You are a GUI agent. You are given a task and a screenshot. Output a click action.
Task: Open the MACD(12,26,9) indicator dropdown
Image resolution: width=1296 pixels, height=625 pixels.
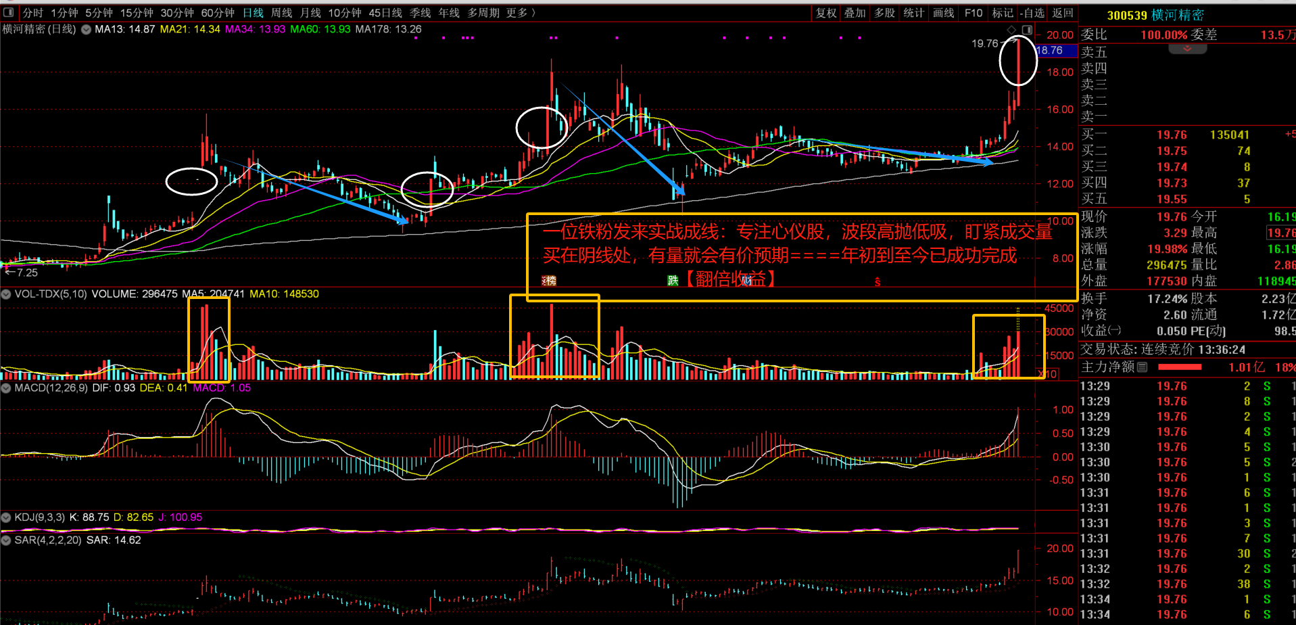point(6,388)
